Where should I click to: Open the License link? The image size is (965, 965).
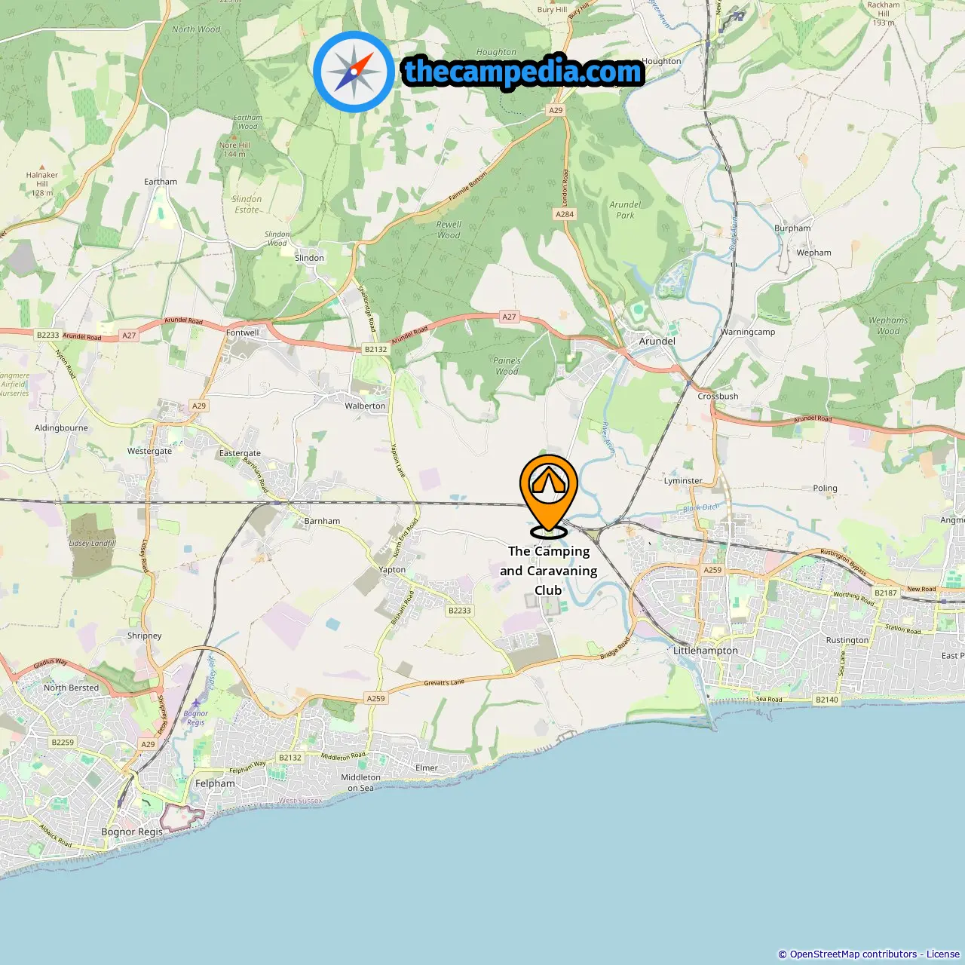pyautogui.click(x=943, y=954)
